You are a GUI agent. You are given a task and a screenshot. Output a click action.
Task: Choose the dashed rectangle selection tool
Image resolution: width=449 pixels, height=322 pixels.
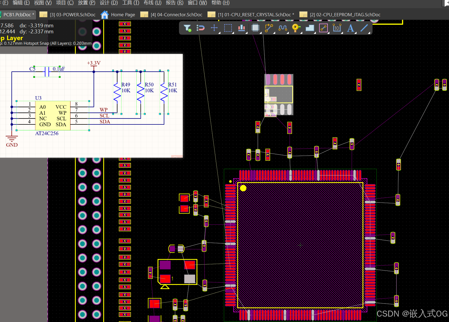click(x=228, y=28)
